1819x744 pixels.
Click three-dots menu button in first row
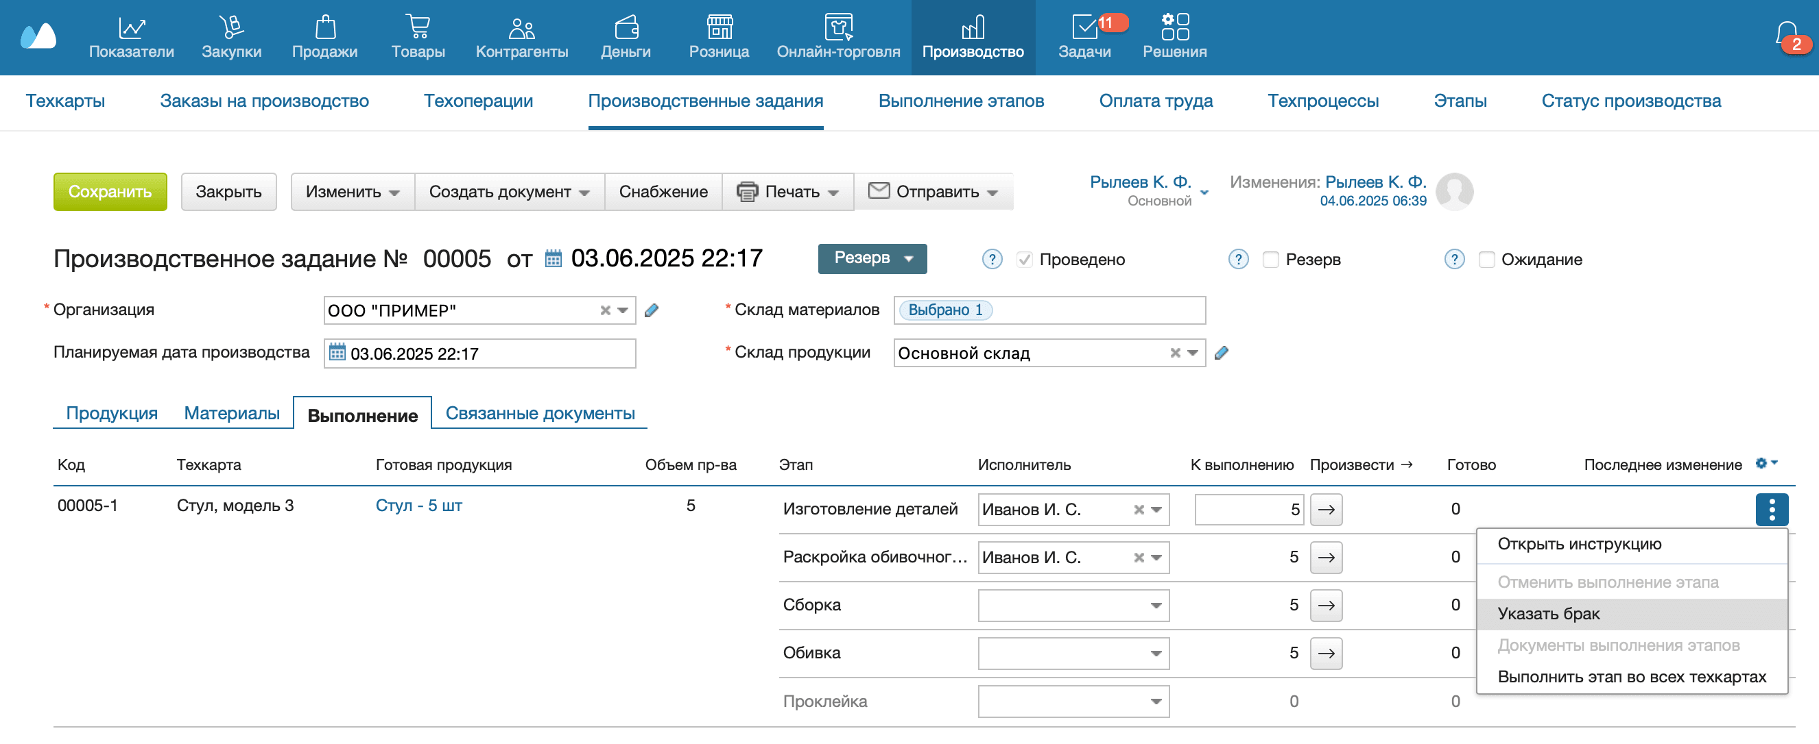[1771, 509]
